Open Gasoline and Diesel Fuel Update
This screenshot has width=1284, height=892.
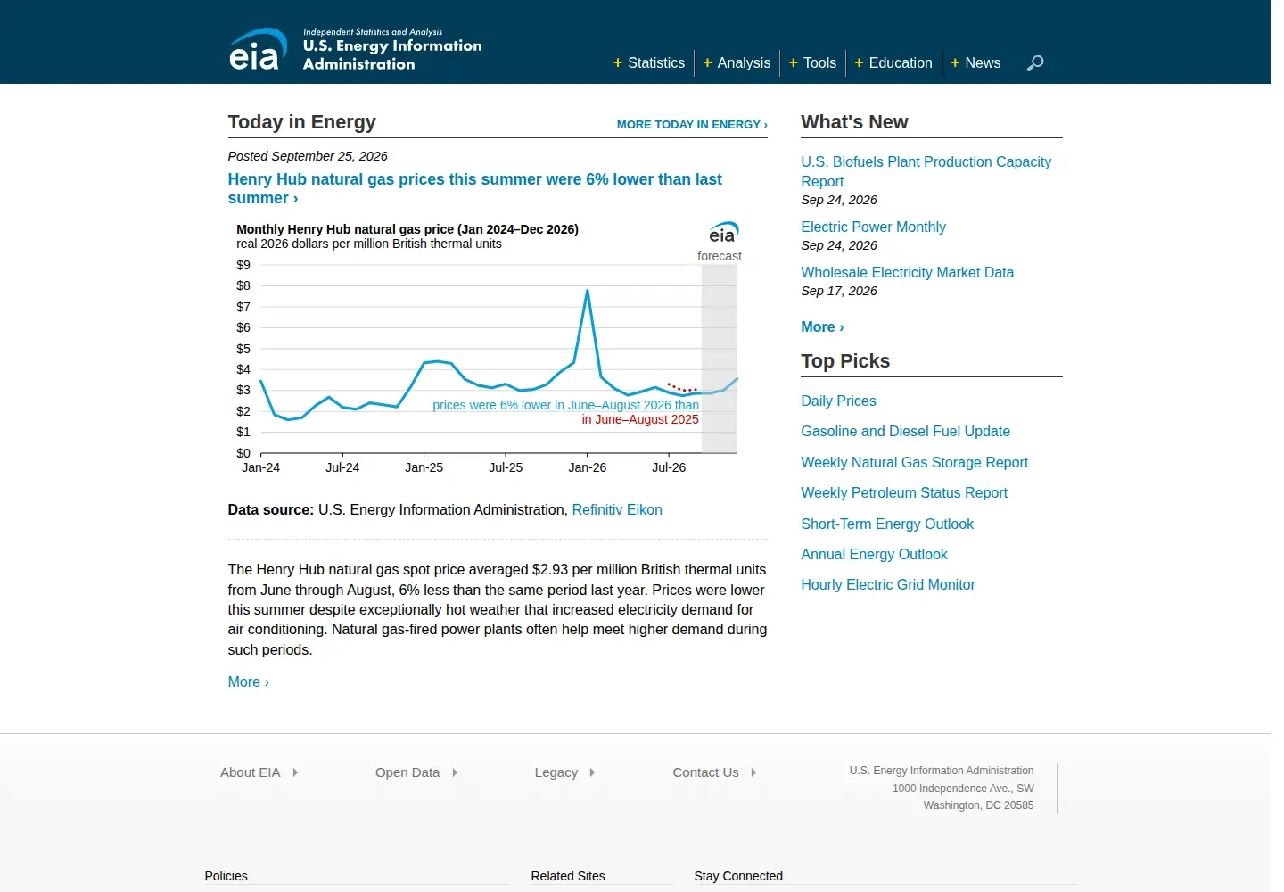click(905, 432)
